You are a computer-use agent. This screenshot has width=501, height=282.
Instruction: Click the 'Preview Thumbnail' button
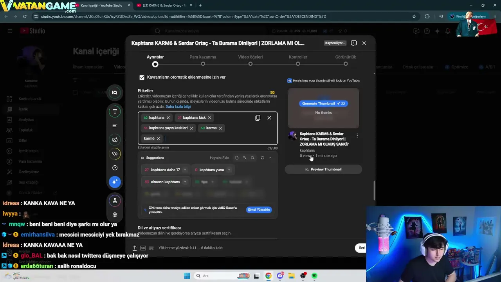click(323, 169)
